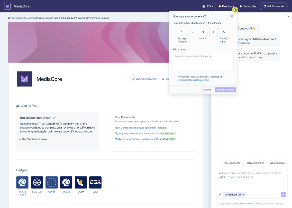Click the SIGNED status tag
This screenshot has width=292, height=208.
(x=162, y=128)
